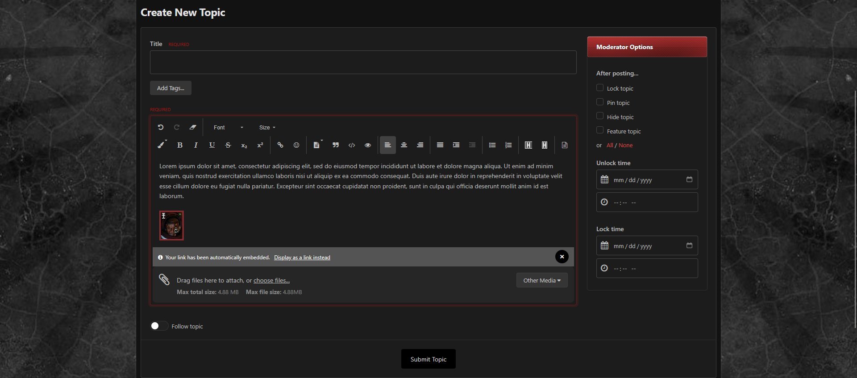The height and width of the screenshot is (378, 857).
Task: Toggle bold formatting
Action: click(x=180, y=145)
